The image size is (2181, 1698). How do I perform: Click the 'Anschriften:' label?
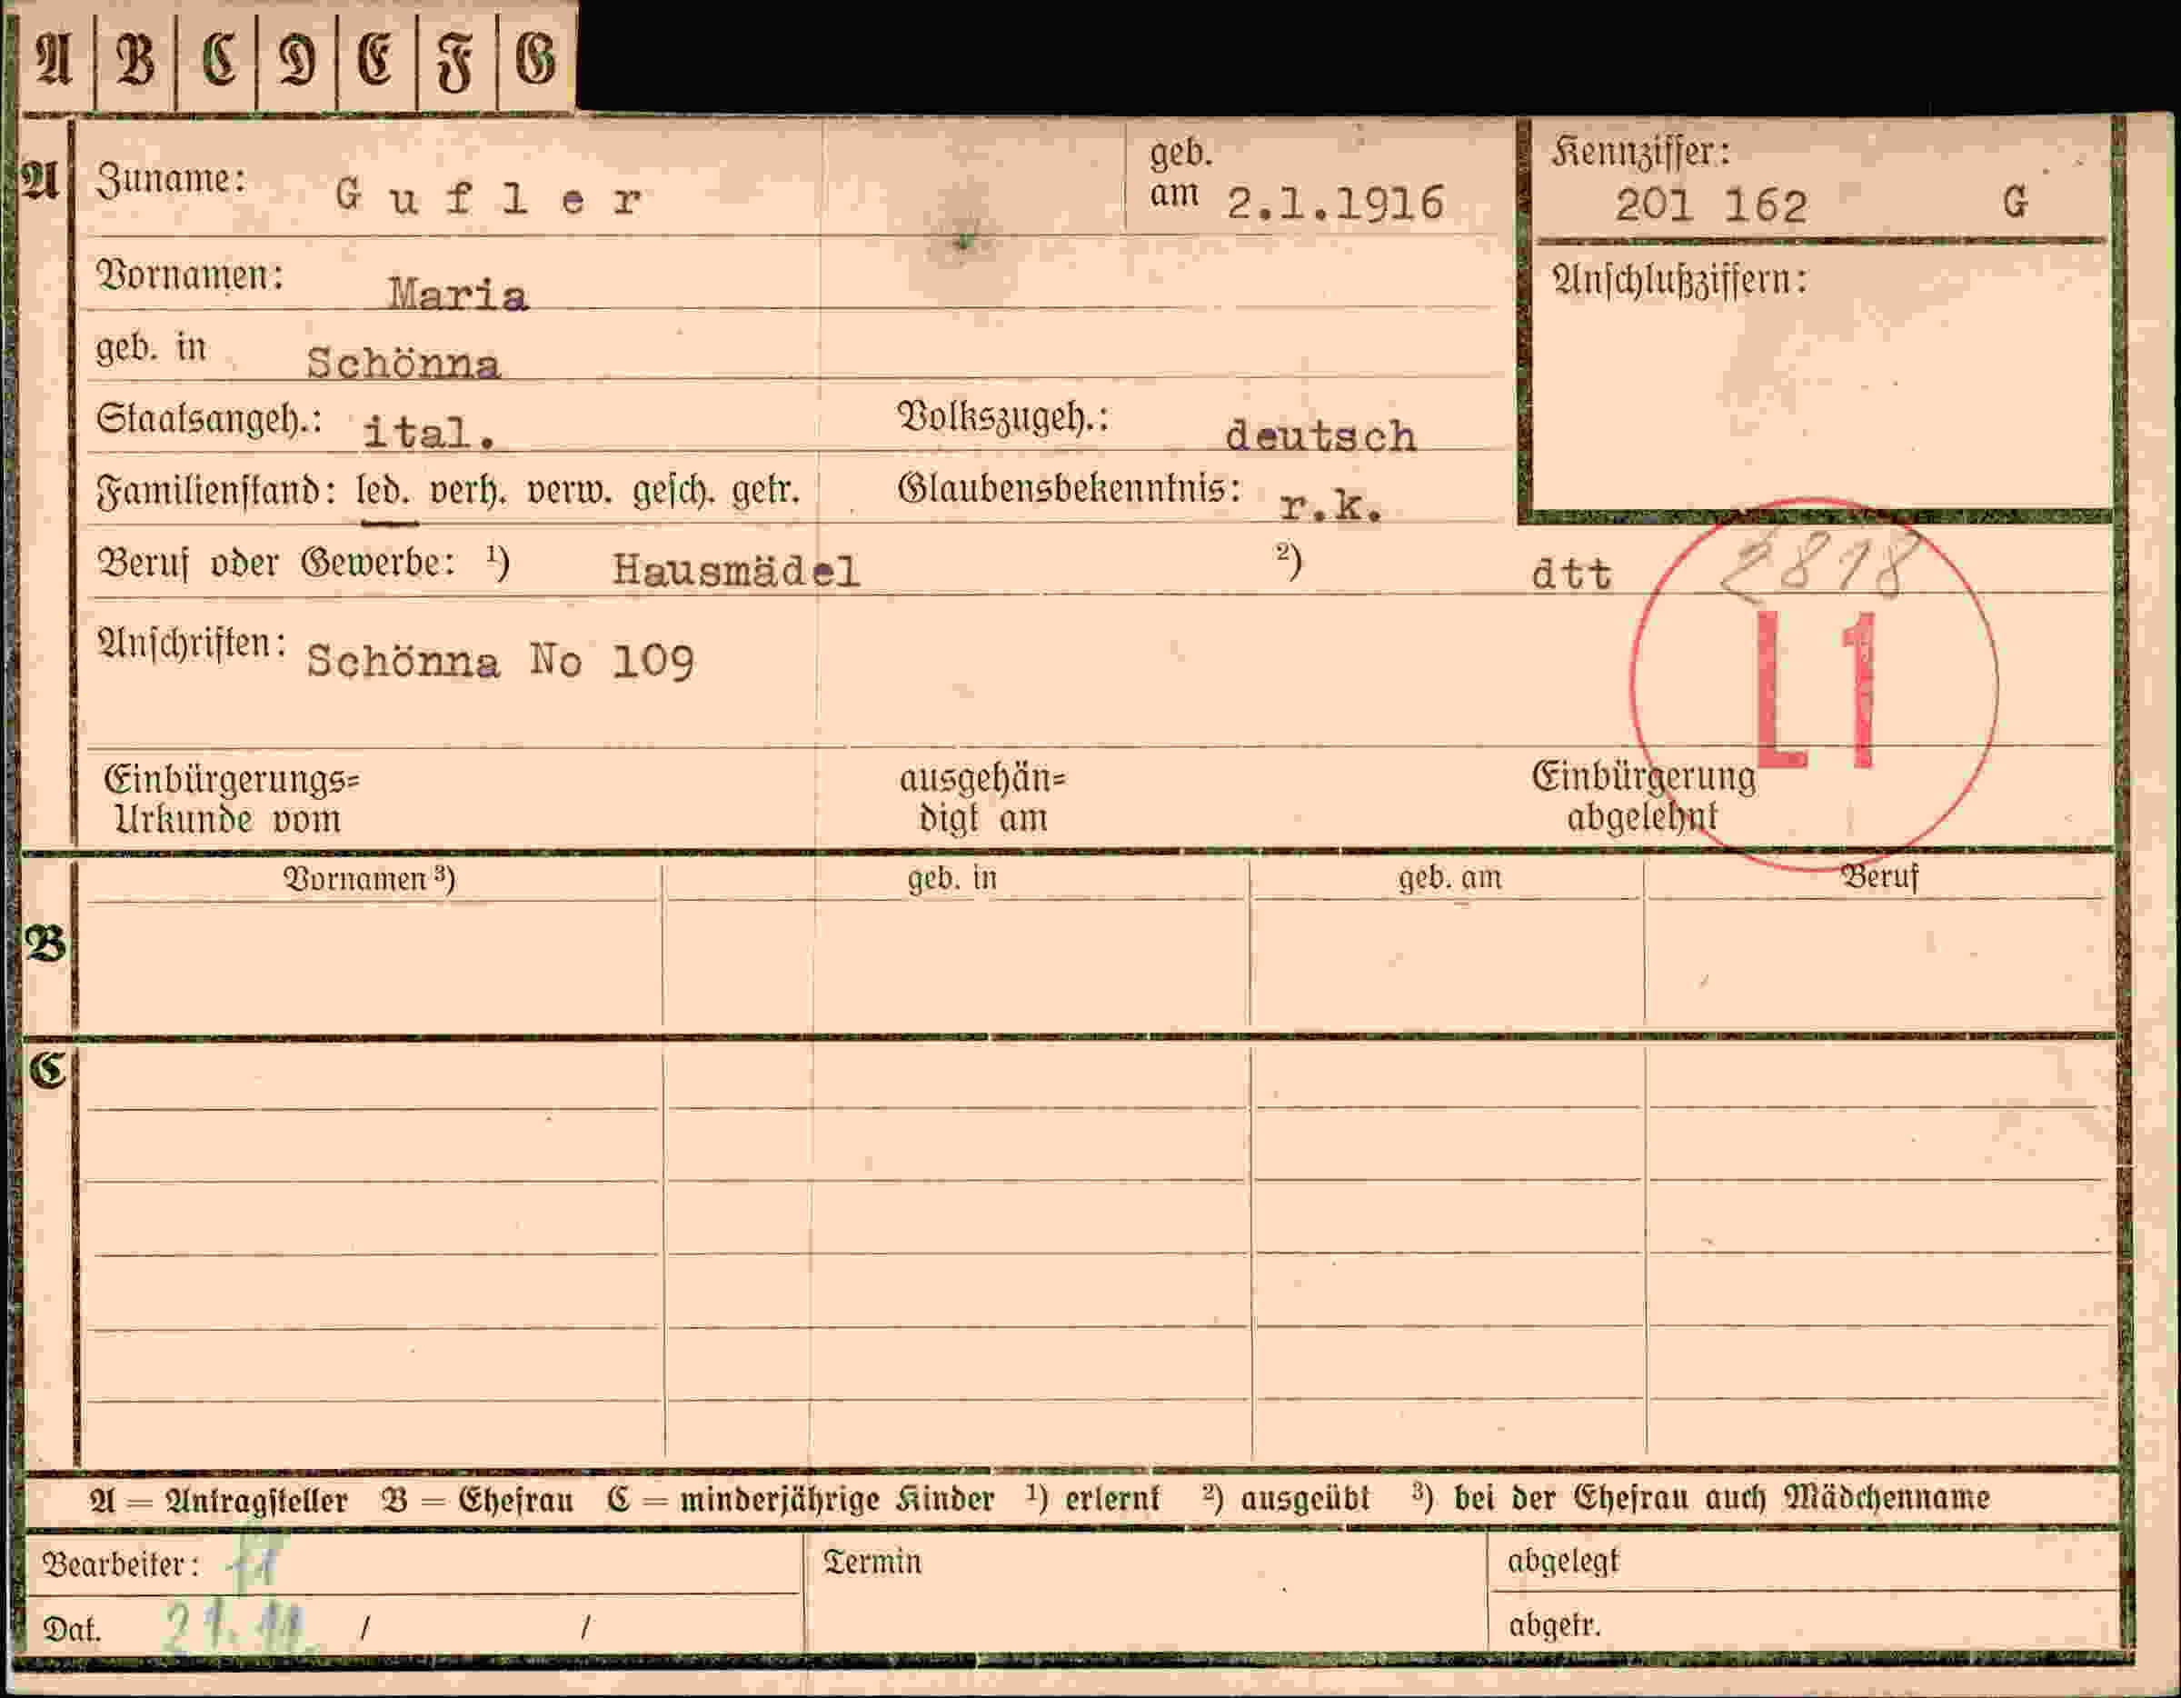coord(191,644)
